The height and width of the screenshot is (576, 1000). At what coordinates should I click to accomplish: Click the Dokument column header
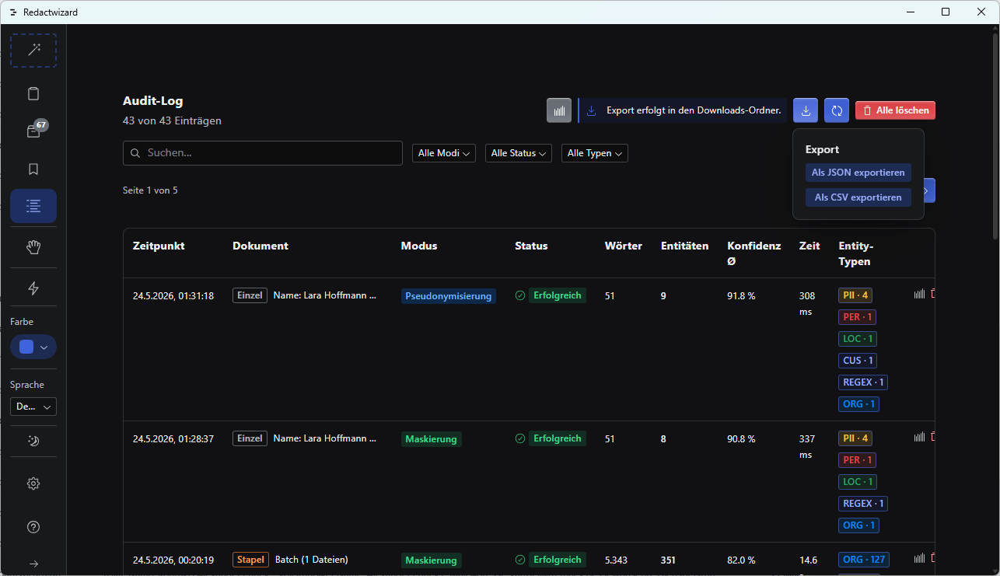tap(260, 246)
